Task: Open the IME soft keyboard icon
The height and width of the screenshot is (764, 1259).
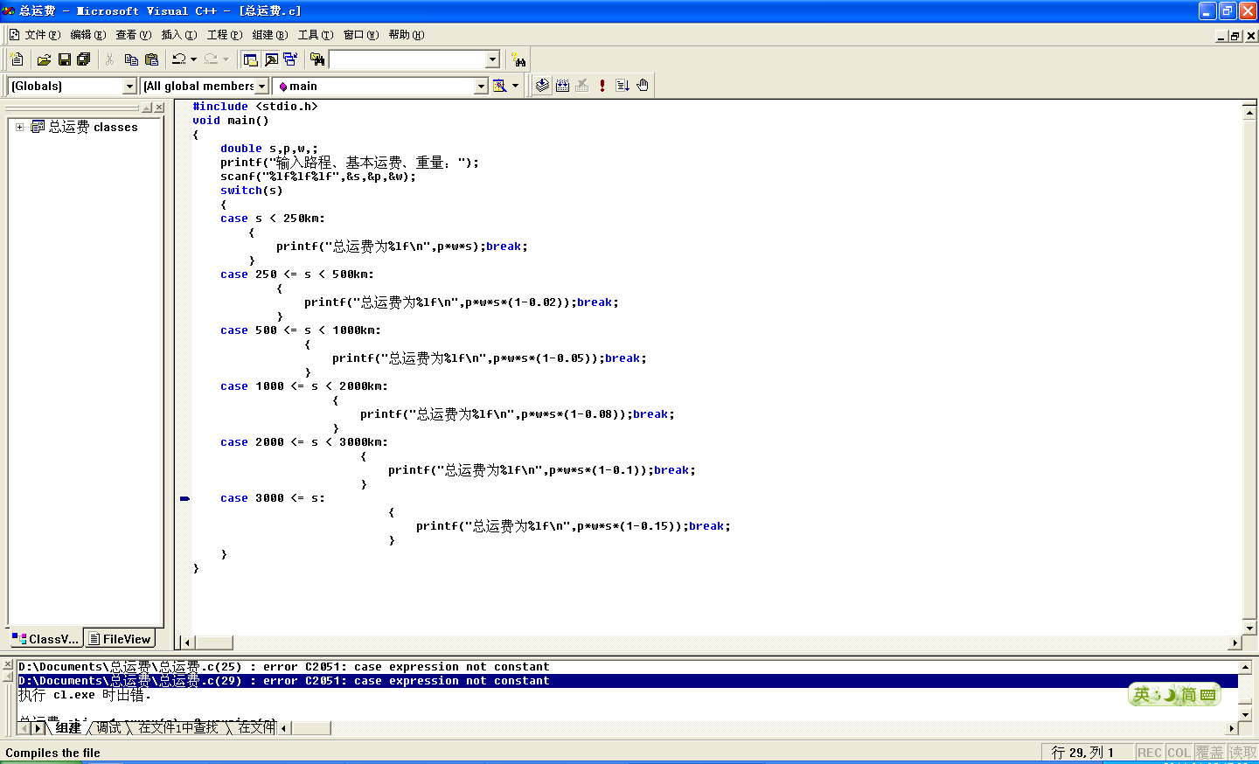Action: (1207, 695)
